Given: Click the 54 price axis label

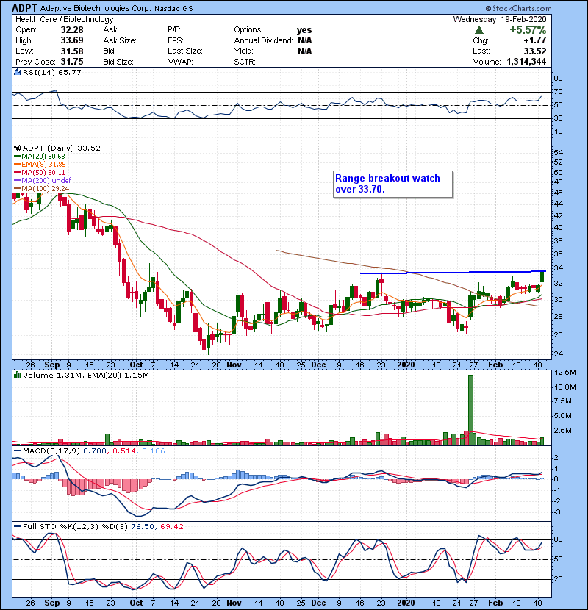Looking at the screenshot, I should coord(558,153).
